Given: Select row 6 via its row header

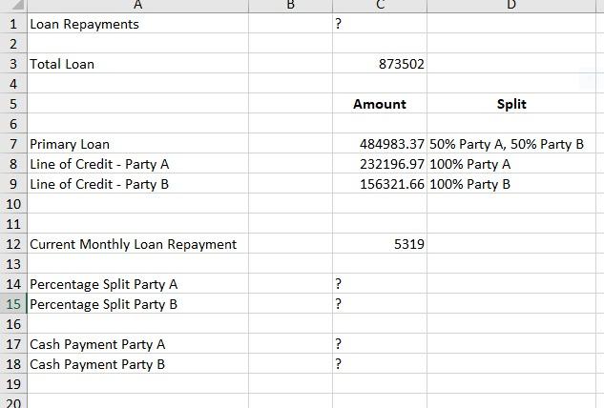Looking at the screenshot, I should (13, 124).
